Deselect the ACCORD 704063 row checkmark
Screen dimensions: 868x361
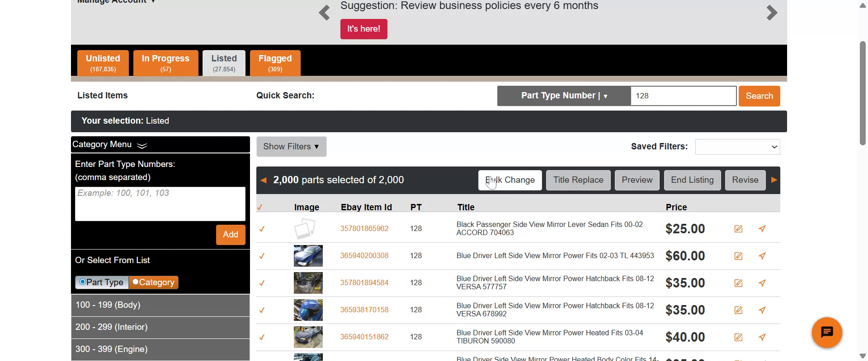click(x=262, y=229)
